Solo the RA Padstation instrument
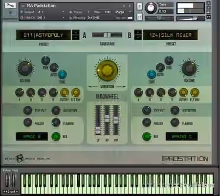Screen dimensions: 220x196 pos(139,6)
